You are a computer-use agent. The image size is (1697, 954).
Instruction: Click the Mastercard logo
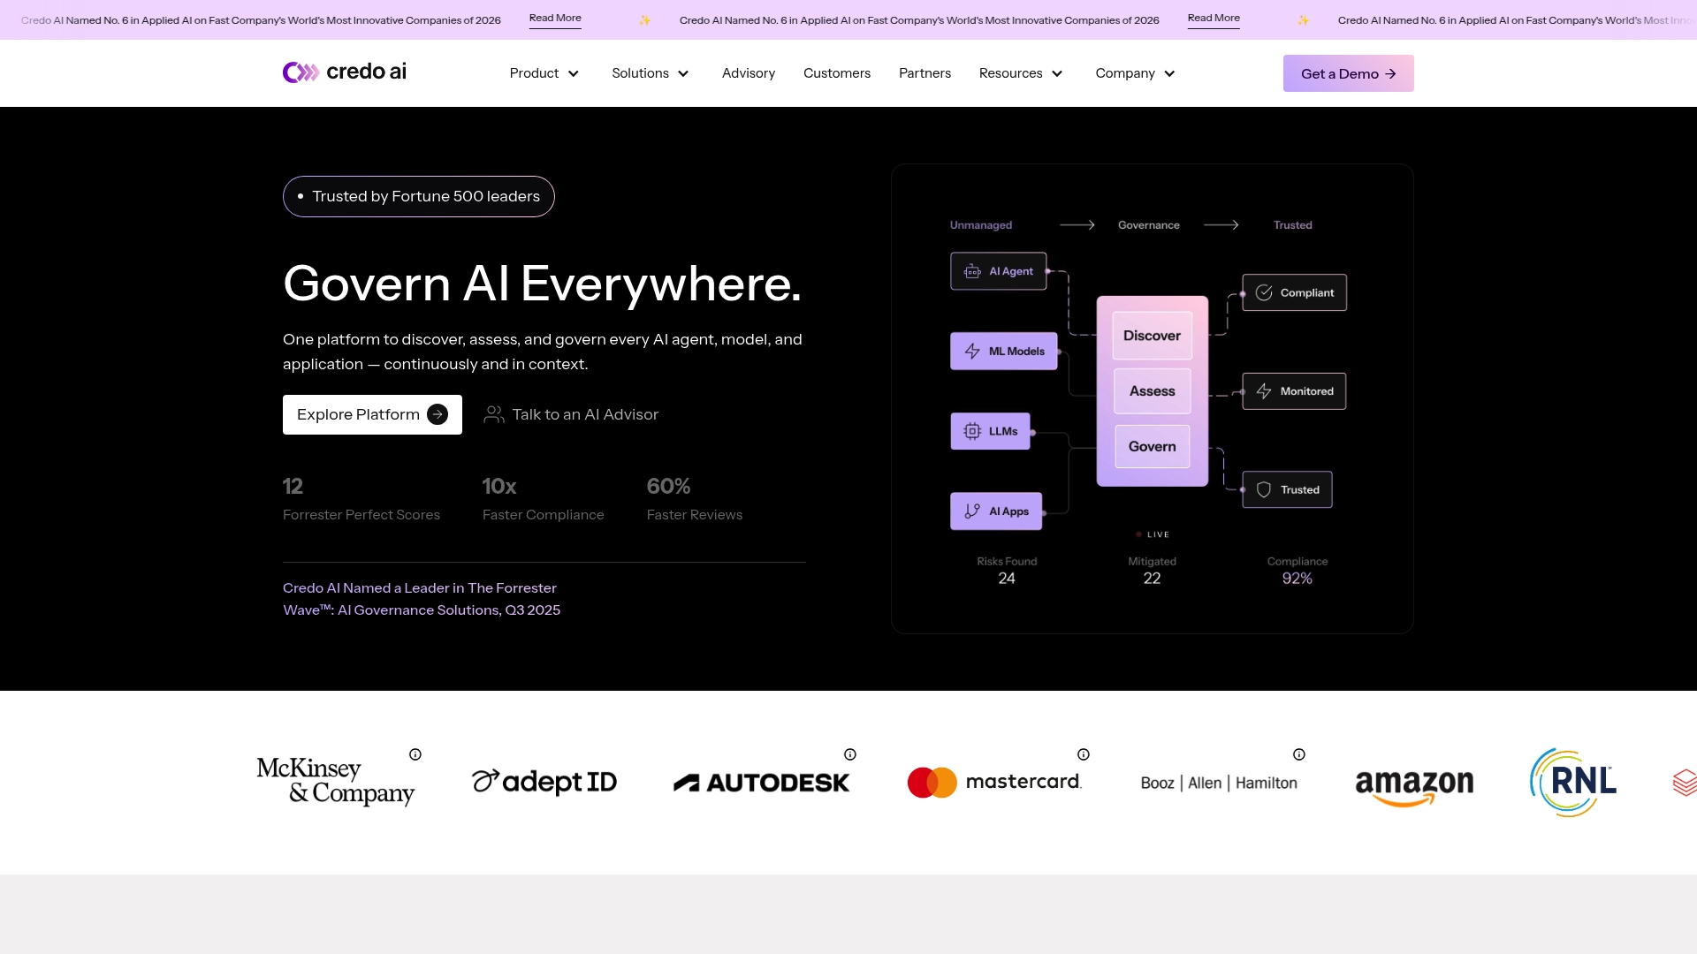994,783
